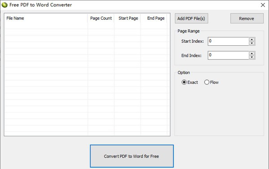Click the End Page column header
This screenshot has width=269, height=169.
tap(154, 18)
